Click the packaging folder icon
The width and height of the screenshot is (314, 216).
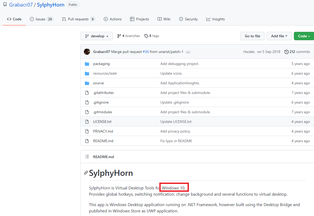(x=87, y=64)
